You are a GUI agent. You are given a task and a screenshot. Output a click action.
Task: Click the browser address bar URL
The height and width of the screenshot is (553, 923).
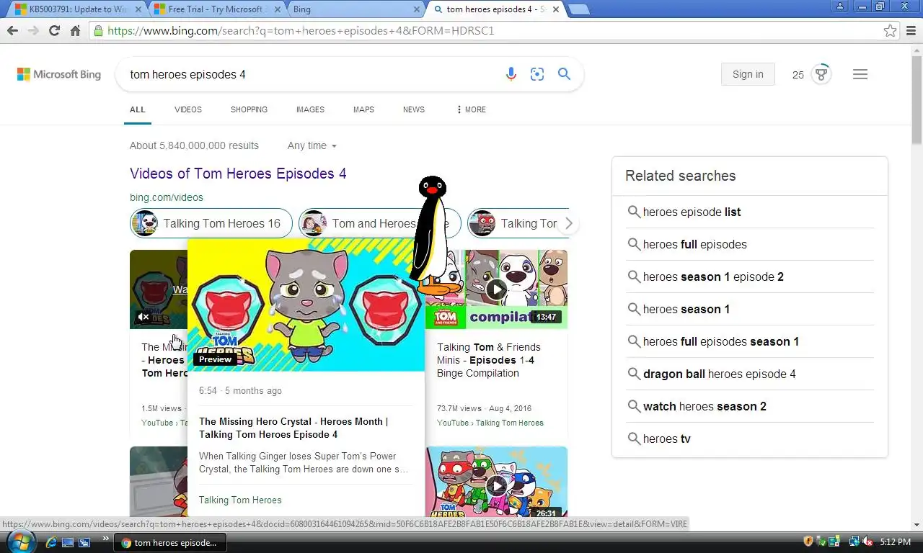tap(301, 31)
